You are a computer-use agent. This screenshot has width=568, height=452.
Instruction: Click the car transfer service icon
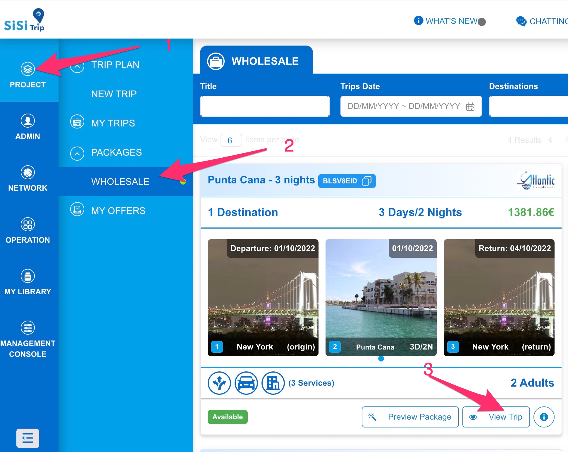(x=246, y=383)
